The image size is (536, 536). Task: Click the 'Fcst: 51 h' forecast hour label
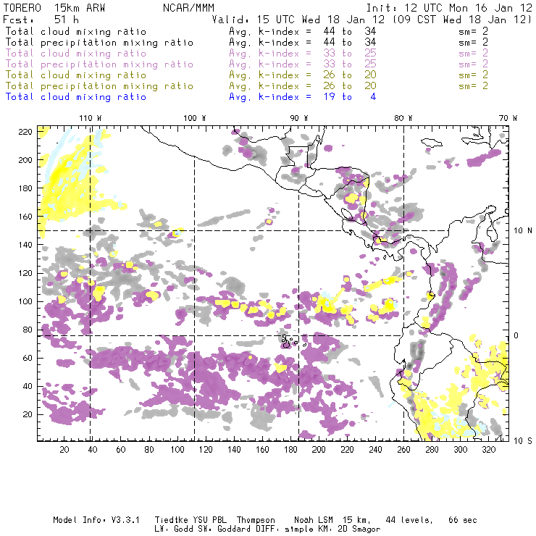point(41,20)
